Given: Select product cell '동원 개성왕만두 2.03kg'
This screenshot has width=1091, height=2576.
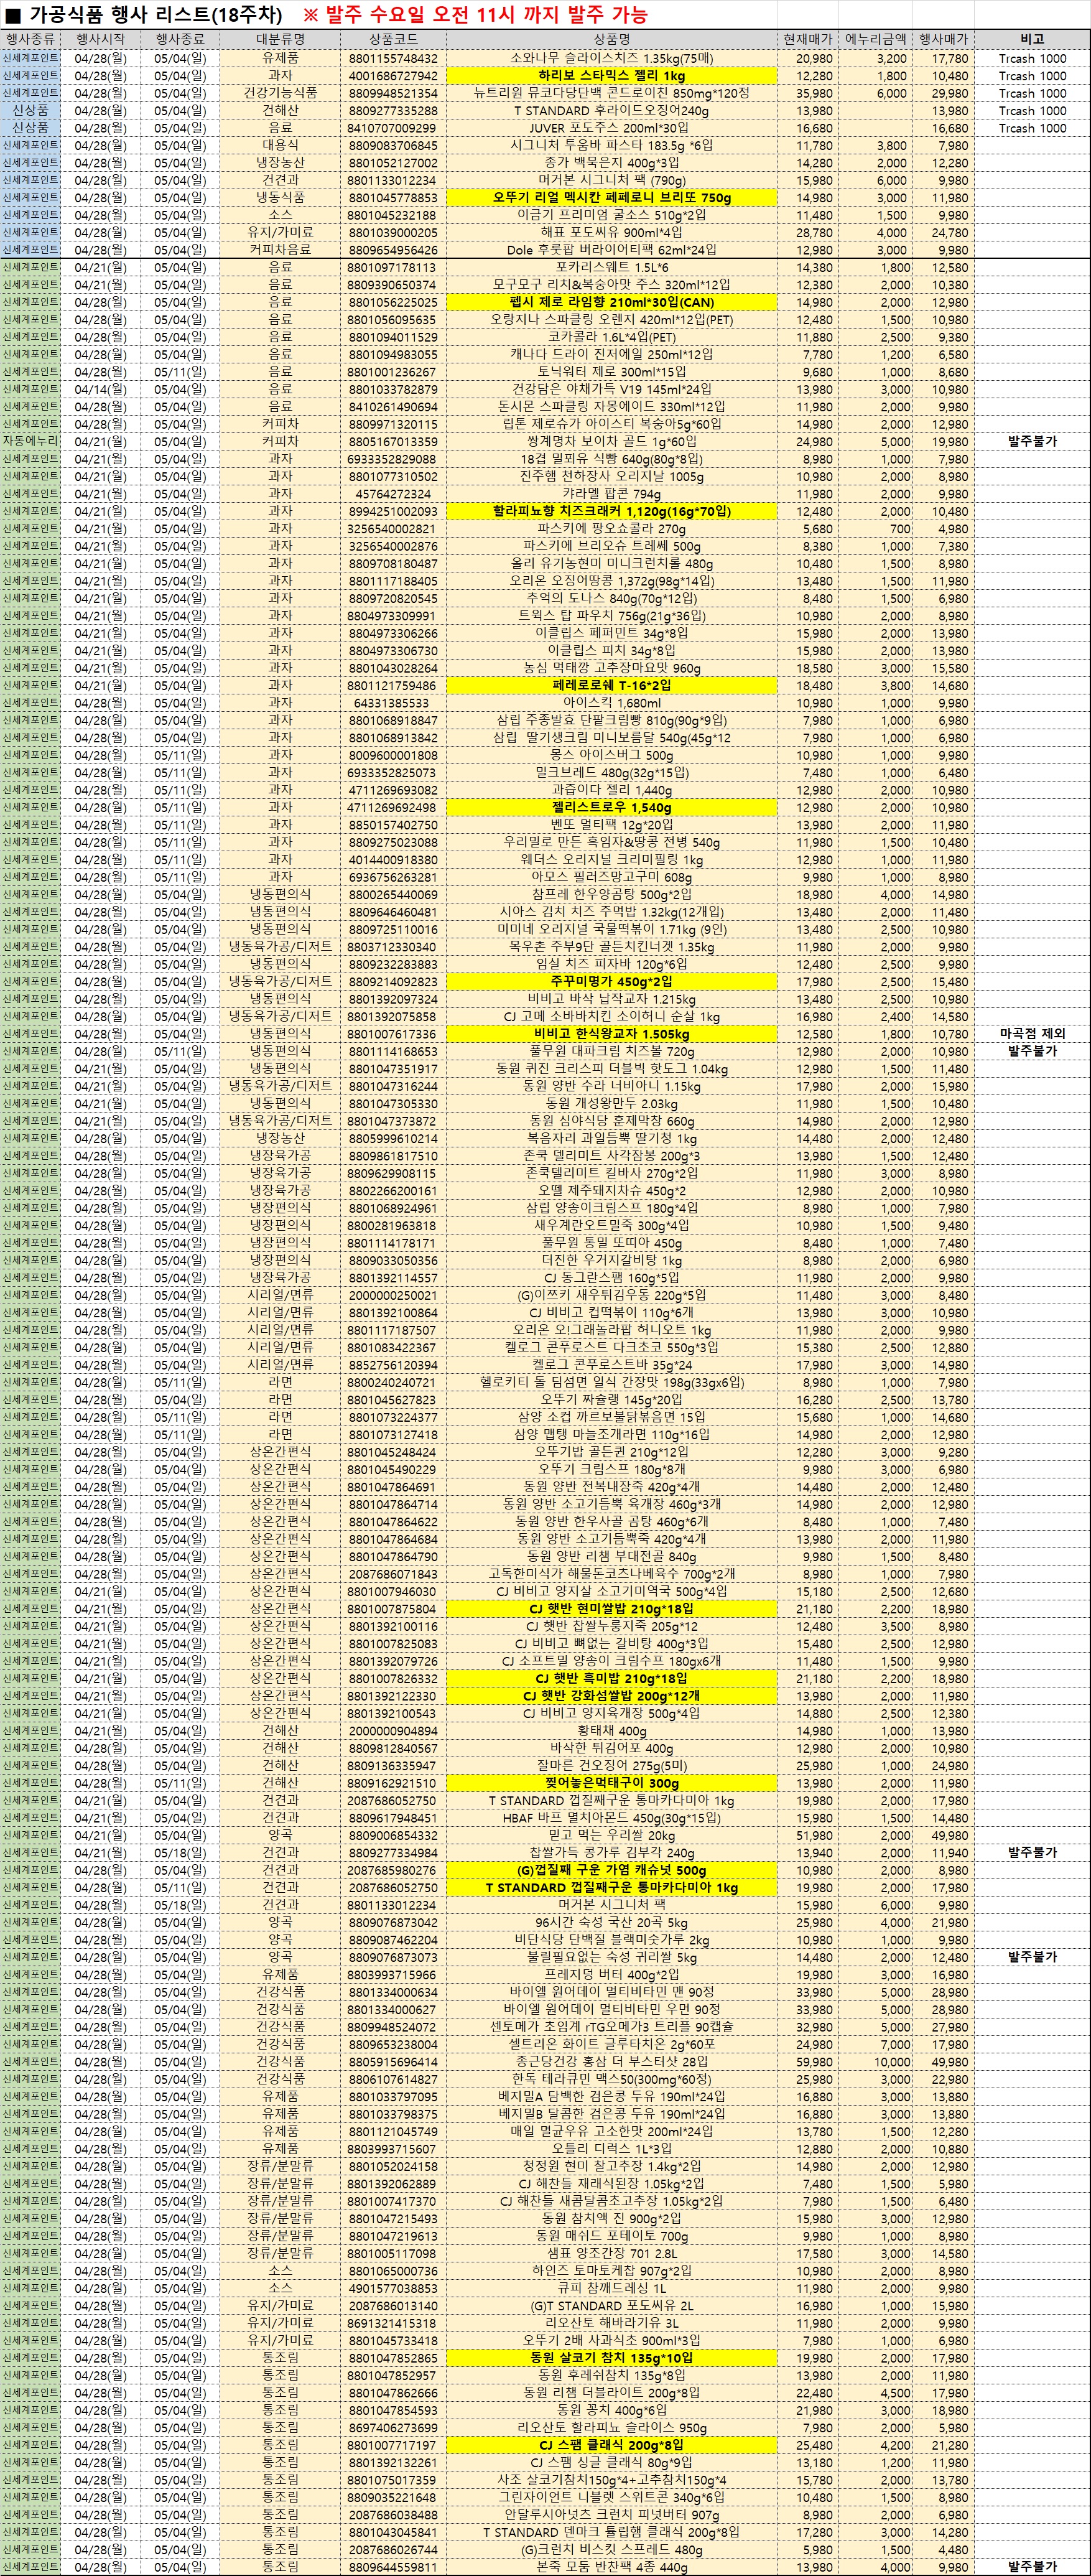Looking at the screenshot, I should [x=612, y=1103].
